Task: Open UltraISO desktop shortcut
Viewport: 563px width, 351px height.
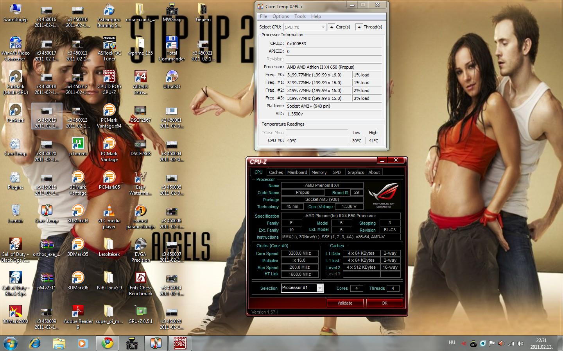Action: [x=172, y=80]
